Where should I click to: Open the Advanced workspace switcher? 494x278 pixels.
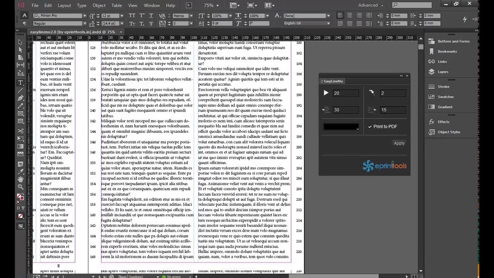click(371, 5)
